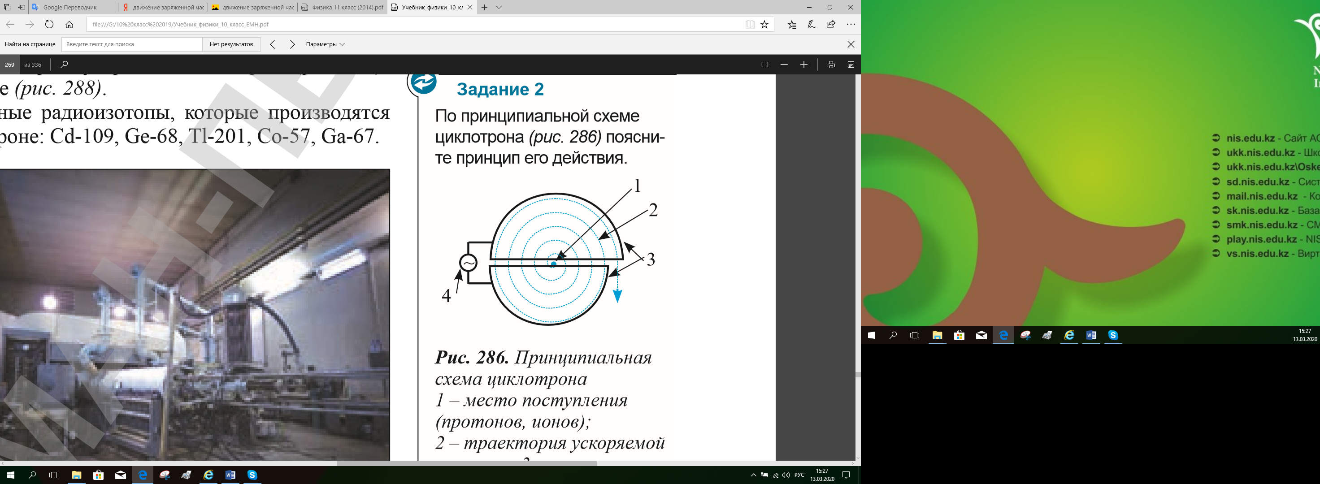Go to previous search result
Viewport: 1320px width, 484px height.
click(273, 44)
